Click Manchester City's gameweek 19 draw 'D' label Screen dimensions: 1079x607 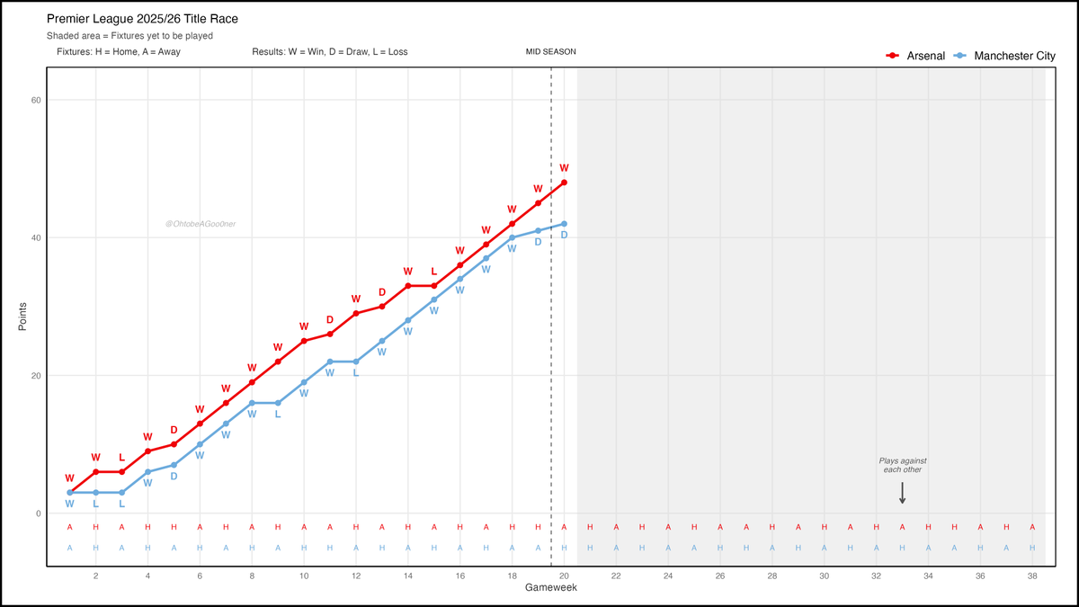(x=538, y=242)
